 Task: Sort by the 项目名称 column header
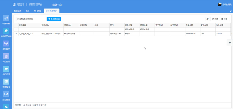[52, 25]
